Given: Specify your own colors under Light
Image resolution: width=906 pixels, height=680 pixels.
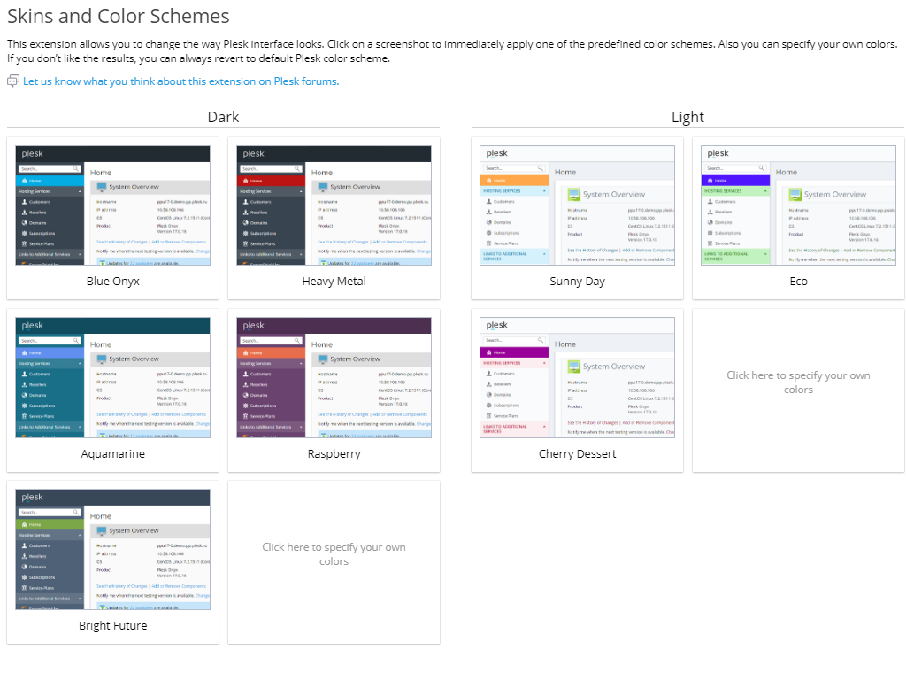Looking at the screenshot, I should click(798, 382).
